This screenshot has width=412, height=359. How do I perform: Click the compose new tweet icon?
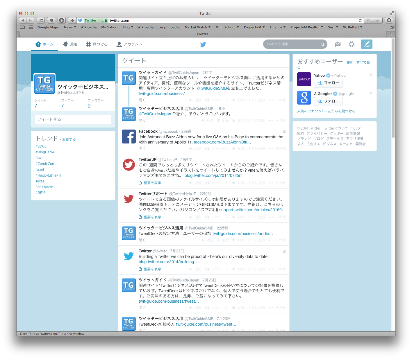[366, 44]
